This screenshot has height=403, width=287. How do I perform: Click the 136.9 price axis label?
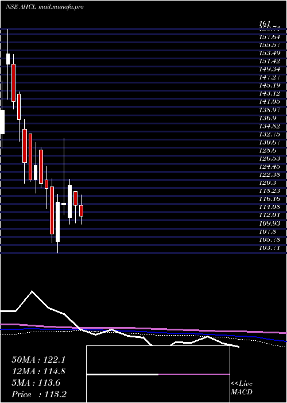pyautogui.click(x=267, y=117)
